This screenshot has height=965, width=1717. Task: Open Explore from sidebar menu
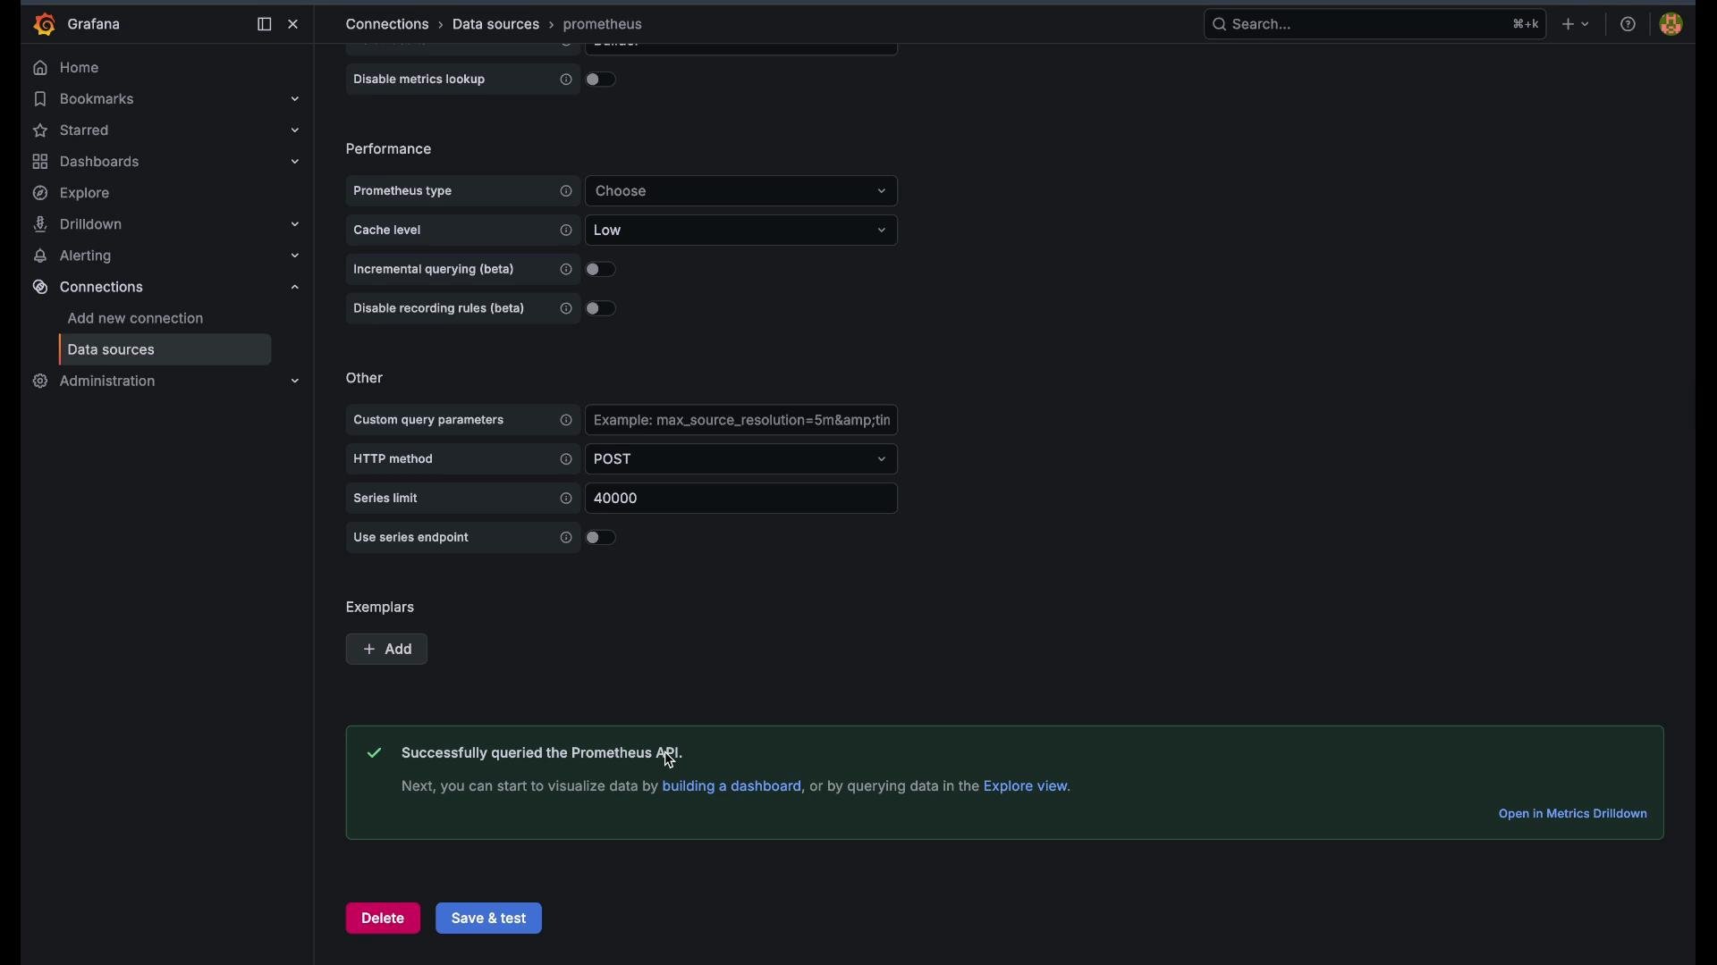(x=85, y=194)
